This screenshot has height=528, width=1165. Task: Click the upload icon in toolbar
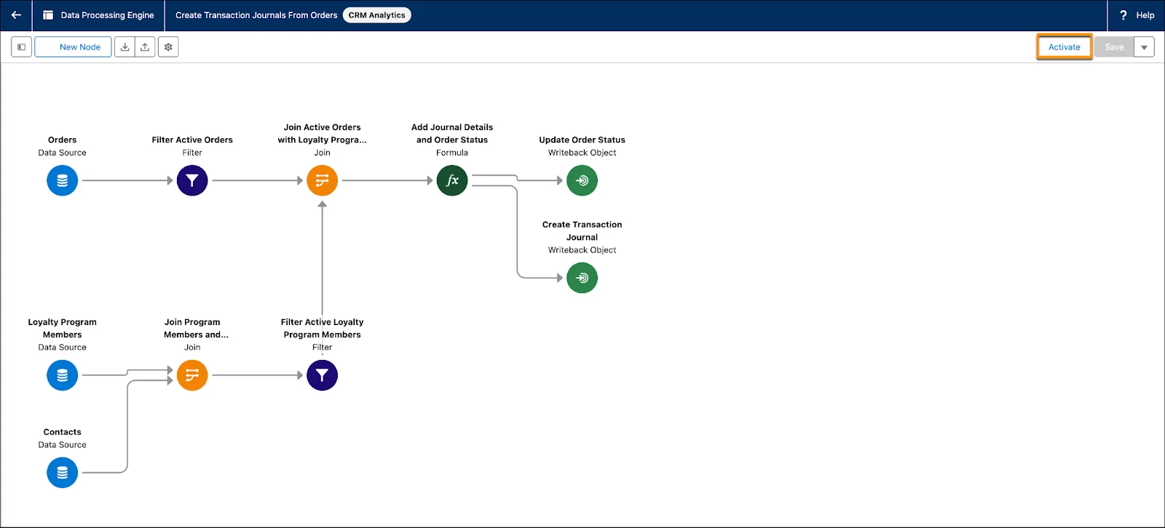tap(145, 47)
